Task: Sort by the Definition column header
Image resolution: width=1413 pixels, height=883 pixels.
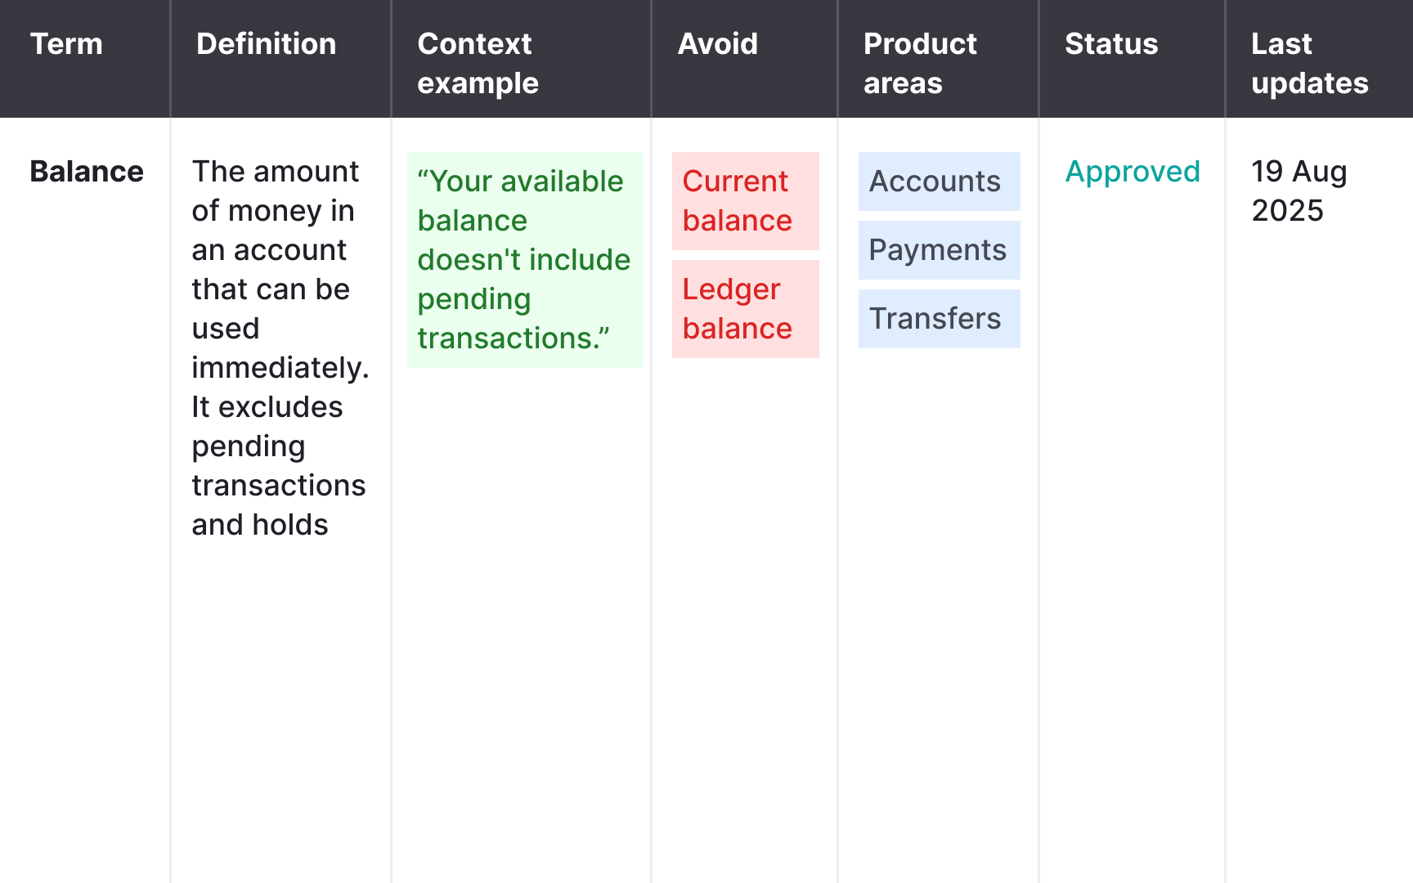Action: click(x=266, y=44)
